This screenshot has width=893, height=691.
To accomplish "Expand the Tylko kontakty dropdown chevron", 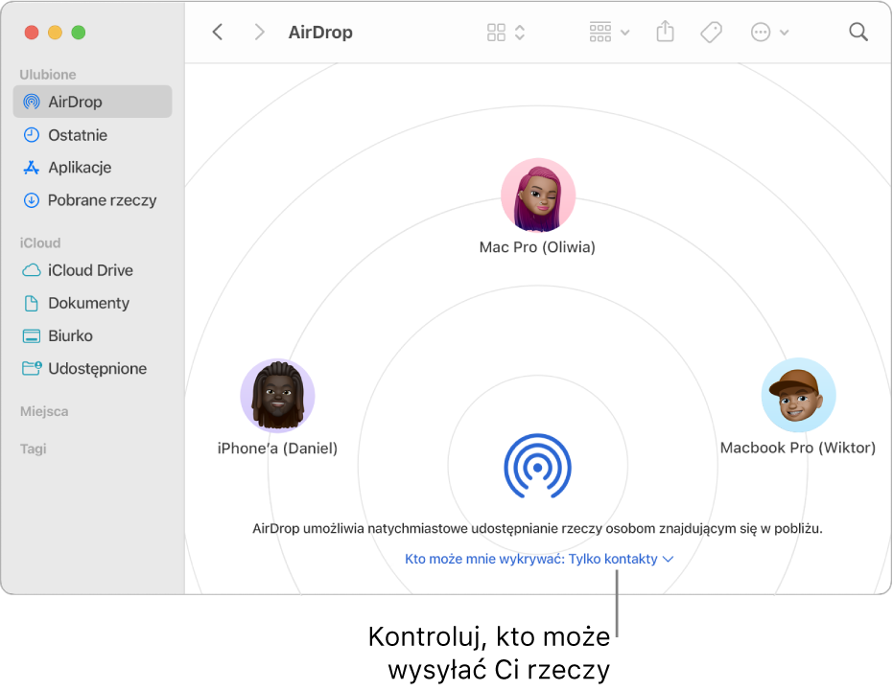I will (x=668, y=560).
